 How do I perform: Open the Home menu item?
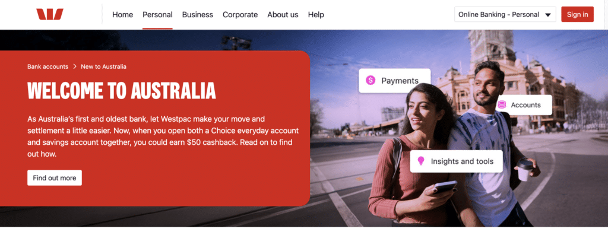click(122, 15)
